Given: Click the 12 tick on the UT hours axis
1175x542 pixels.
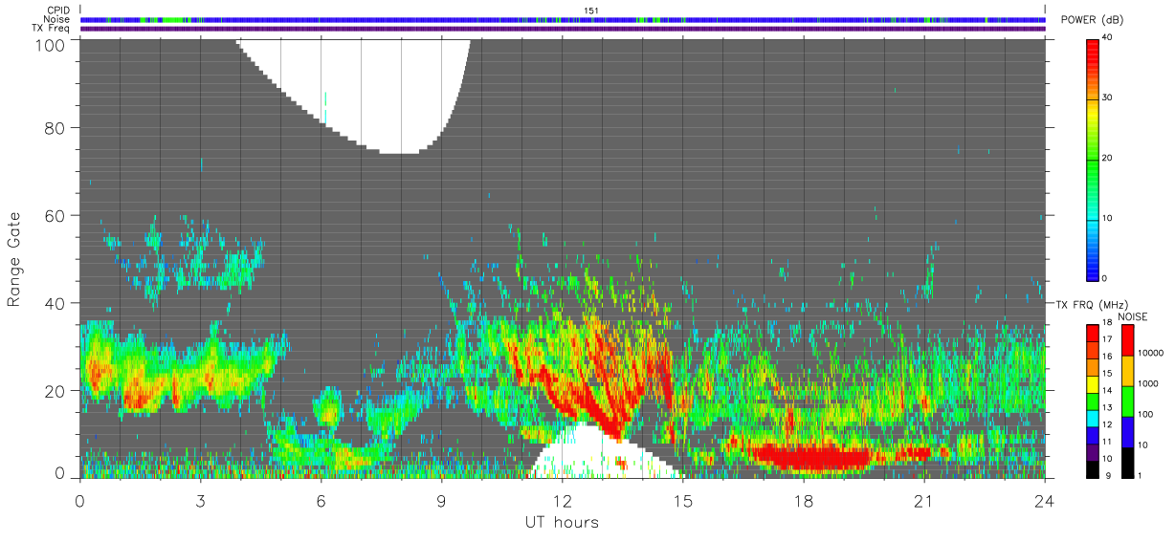Looking at the screenshot, I should coord(563,501).
